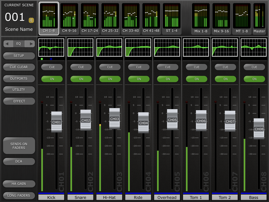Viewport: 269px width, 202px height.
Task: Click the CH05 fader knob
Action: point(172,120)
